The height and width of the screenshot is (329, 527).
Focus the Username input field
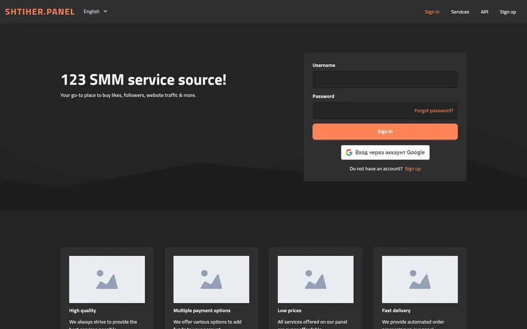[x=385, y=79]
